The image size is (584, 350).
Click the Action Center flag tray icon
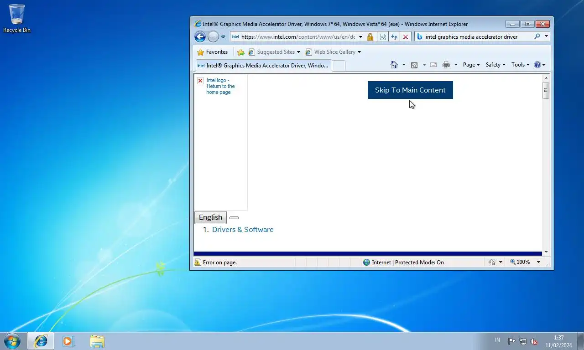[x=511, y=341]
